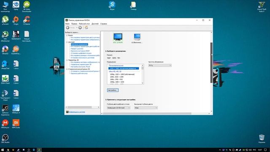Click the Back arrow in NVIDIA toolbar

67,27
